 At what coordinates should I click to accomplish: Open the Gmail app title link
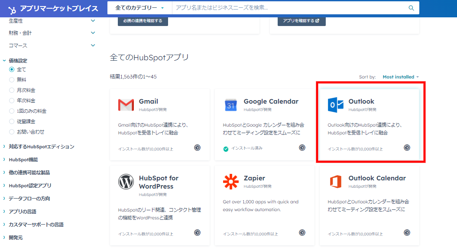(148, 101)
